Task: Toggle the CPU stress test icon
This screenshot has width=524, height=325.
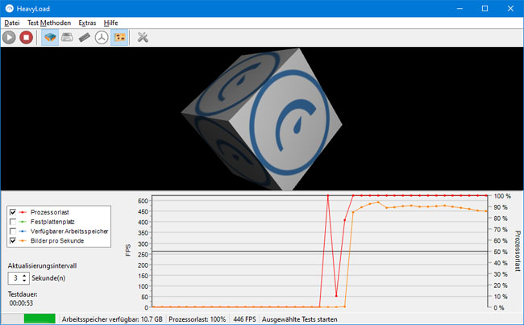Action: [50, 37]
